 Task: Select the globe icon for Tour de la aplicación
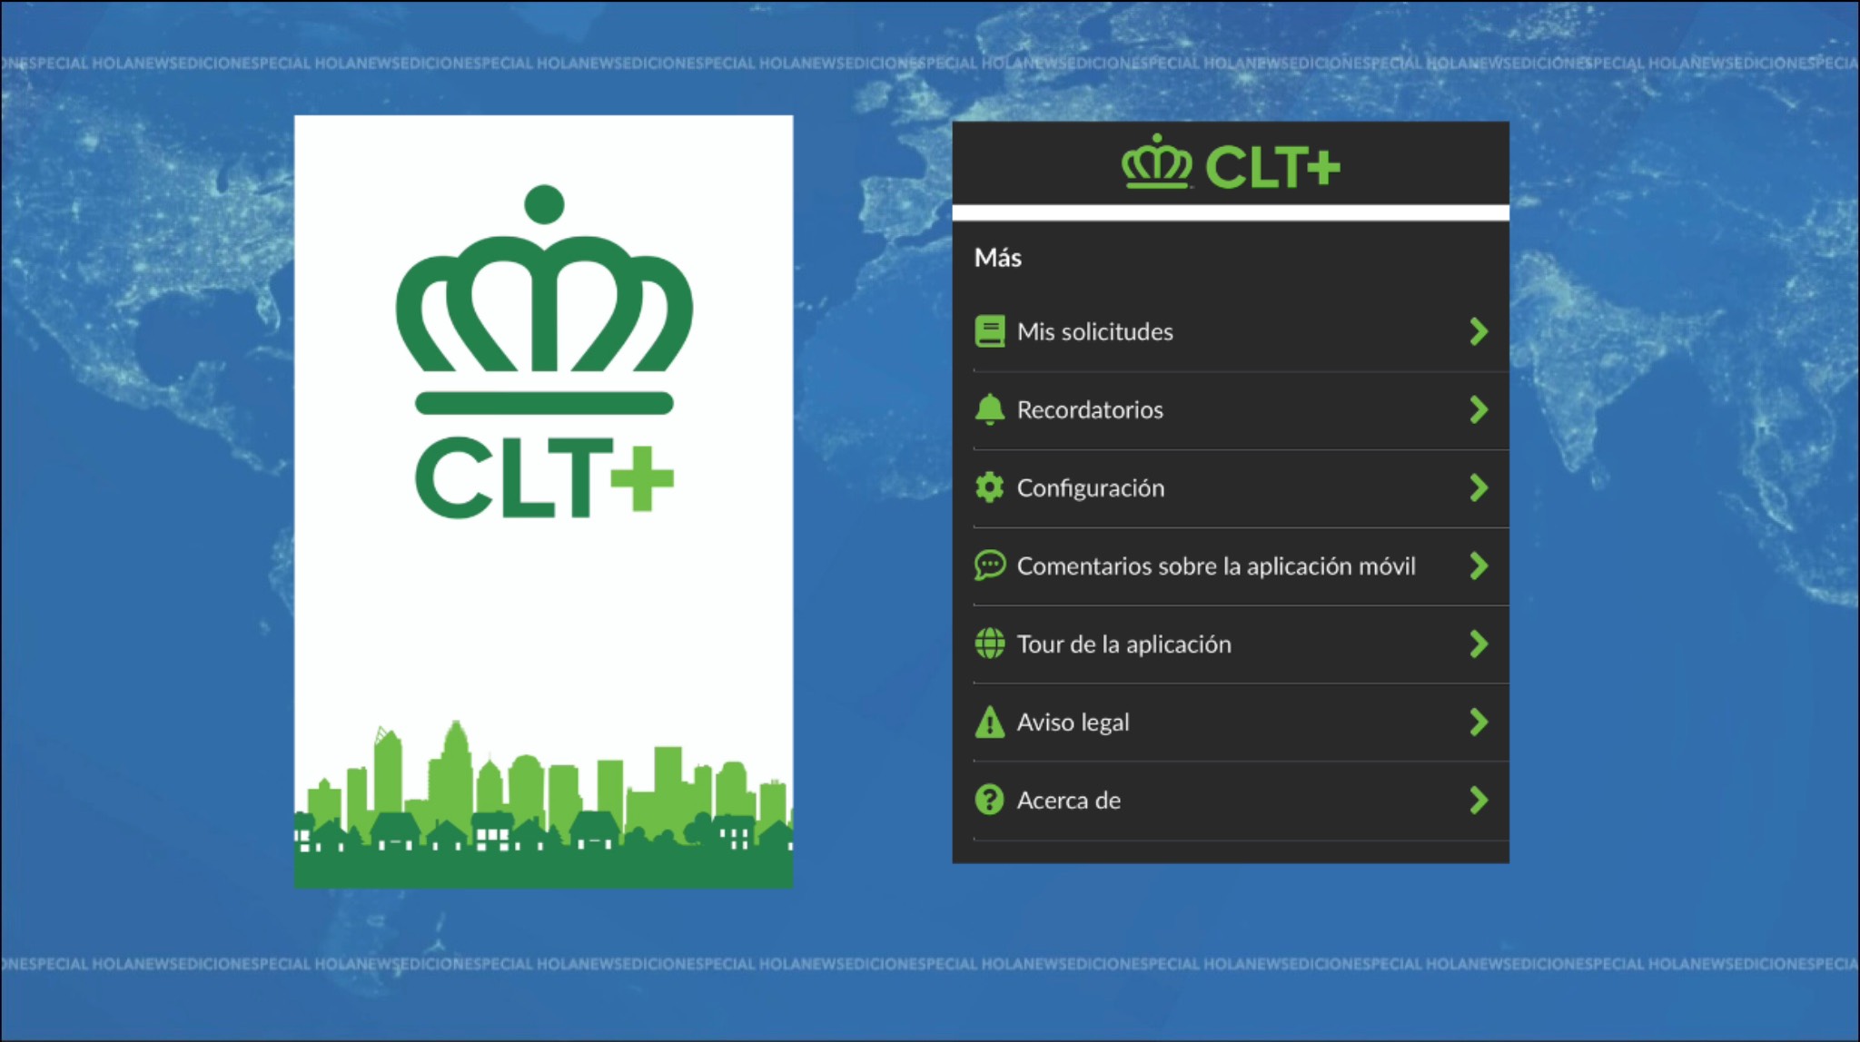click(x=991, y=644)
